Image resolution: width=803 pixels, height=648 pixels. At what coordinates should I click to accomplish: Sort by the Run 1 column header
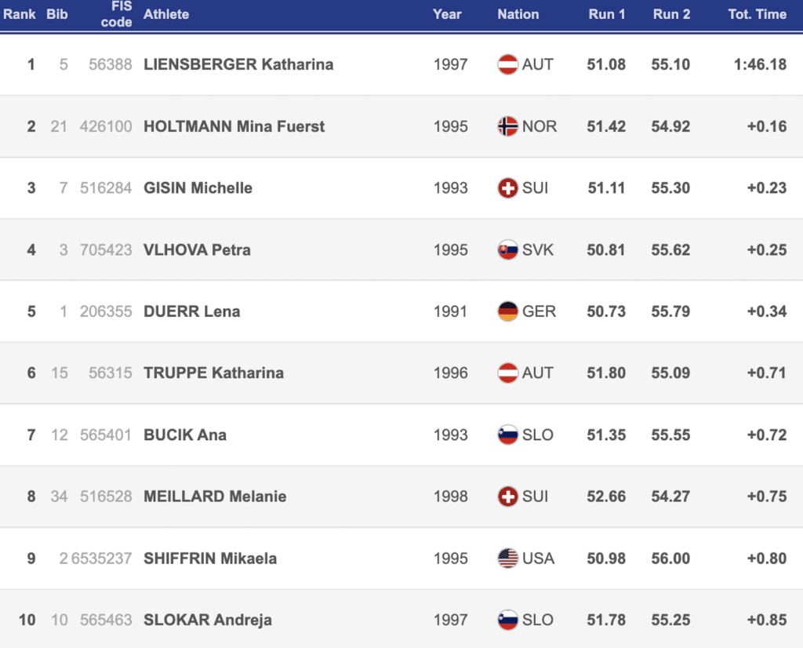(x=606, y=14)
